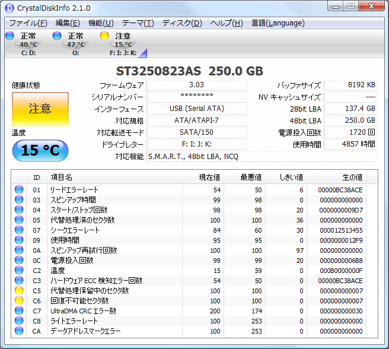This screenshot has width=389, height=349.
Task: Click the NV cache size field showing ----
Action: click(x=350, y=97)
